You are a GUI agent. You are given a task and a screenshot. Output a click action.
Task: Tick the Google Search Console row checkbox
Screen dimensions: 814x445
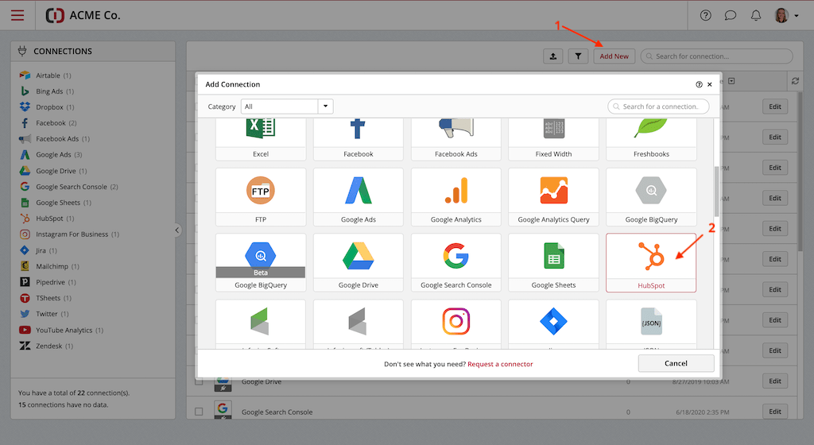pyautogui.click(x=199, y=412)
